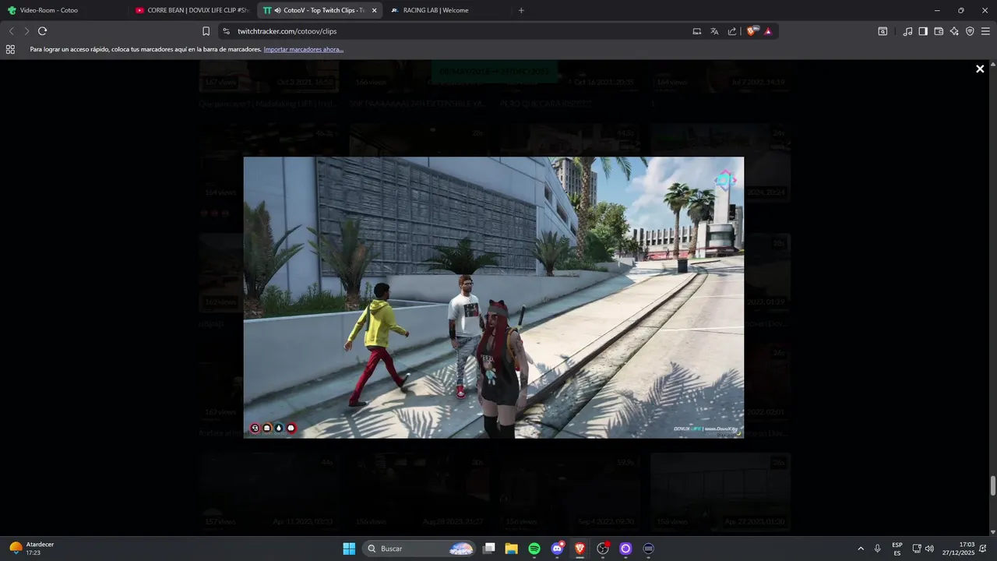Screen dimensions: 997x561
Task: Open Spotify from taskbar
Action: click(534, 549)
